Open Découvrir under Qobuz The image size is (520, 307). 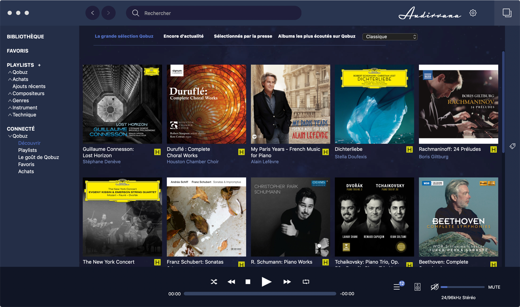coord(29,143)
